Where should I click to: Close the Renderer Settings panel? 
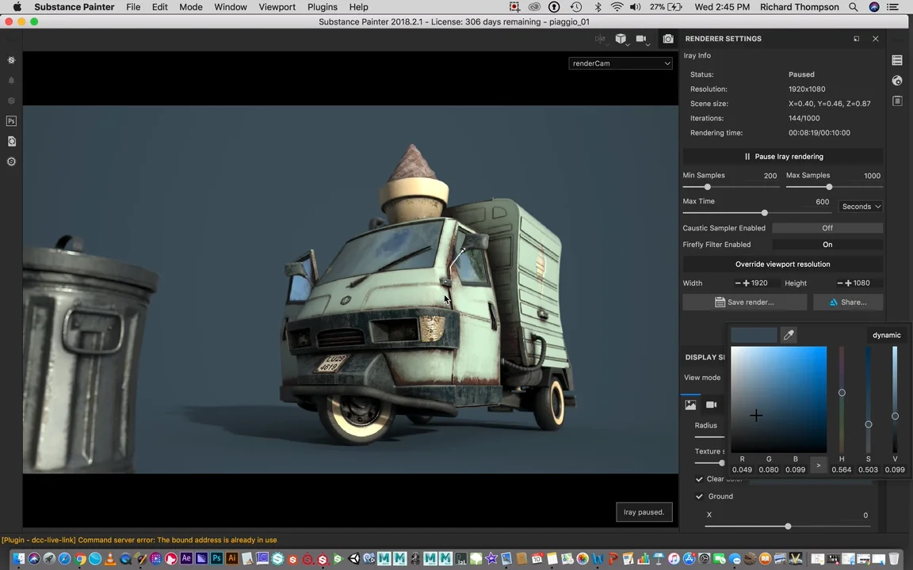pos(875,39)
